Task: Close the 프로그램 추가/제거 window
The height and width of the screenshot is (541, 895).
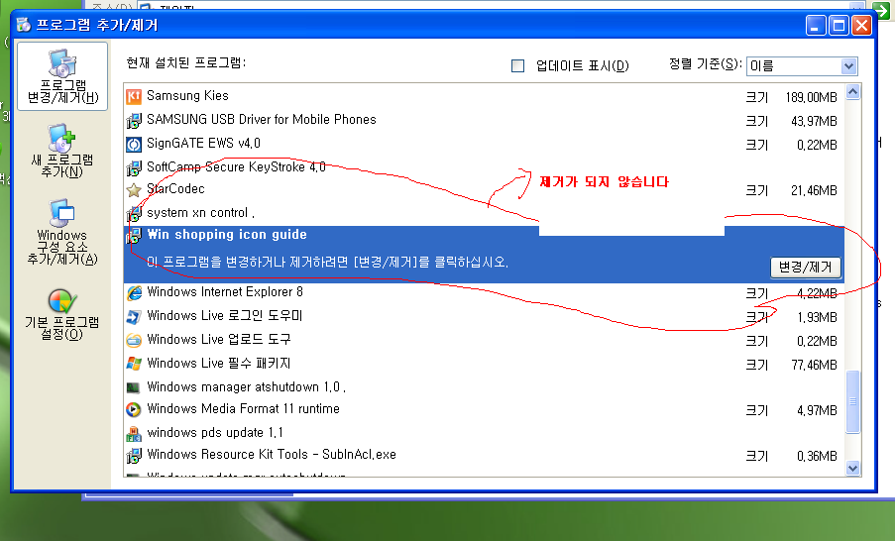Action: (x=861, y=26)
